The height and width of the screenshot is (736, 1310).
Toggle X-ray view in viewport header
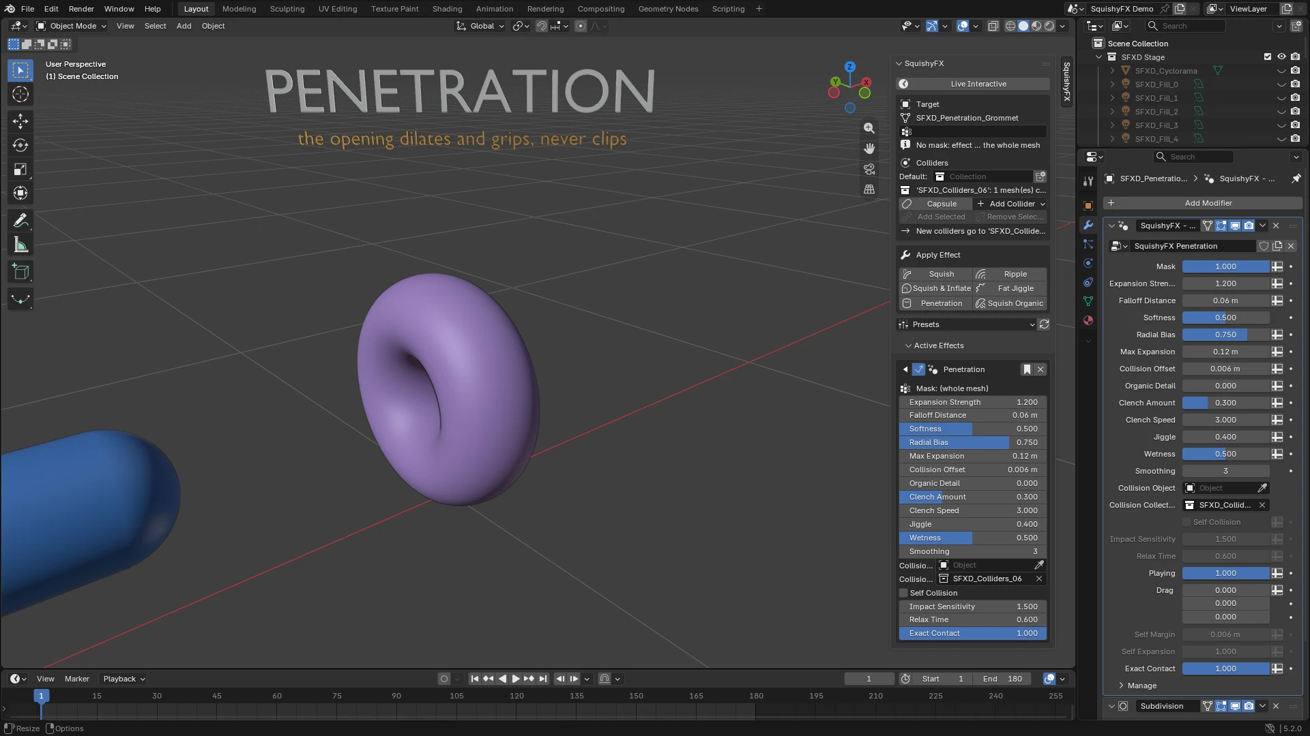click(993, 26)
